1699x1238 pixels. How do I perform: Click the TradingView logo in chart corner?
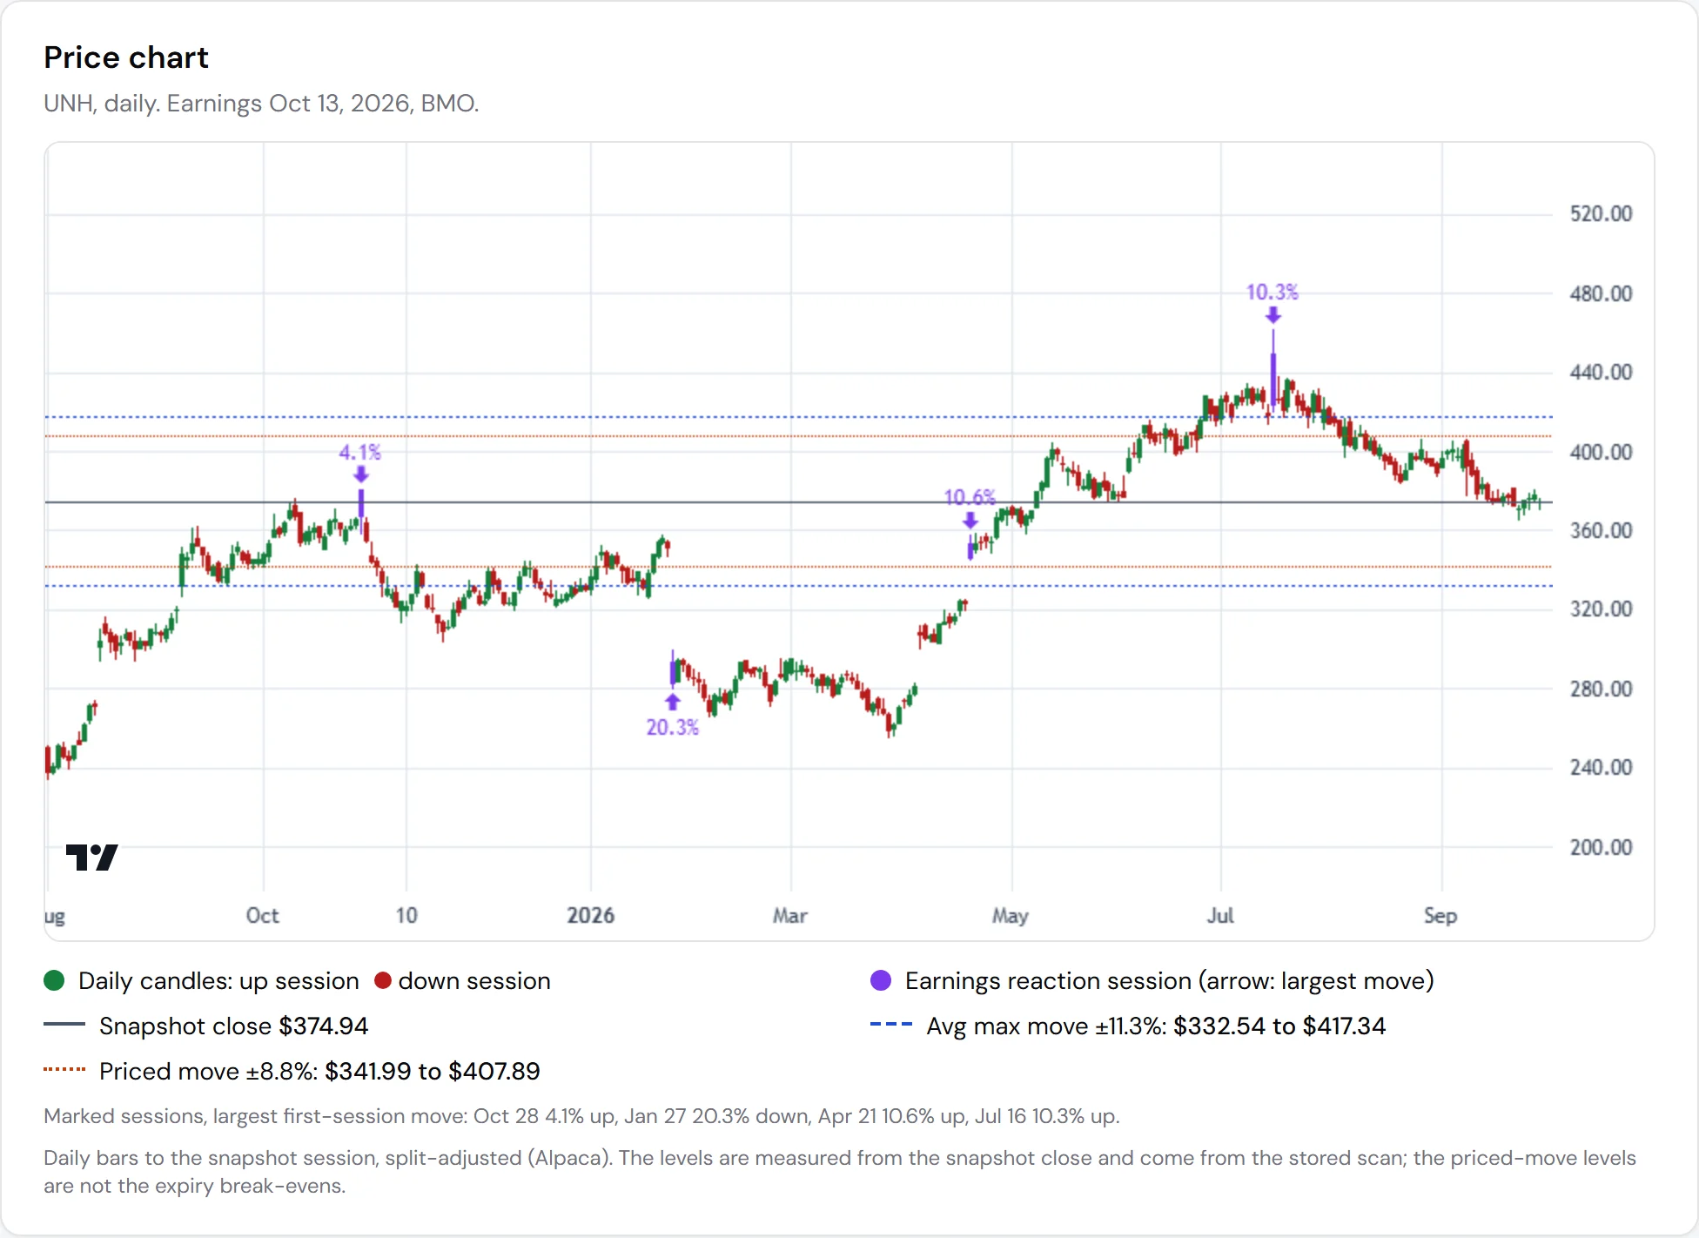coord(91,858)
